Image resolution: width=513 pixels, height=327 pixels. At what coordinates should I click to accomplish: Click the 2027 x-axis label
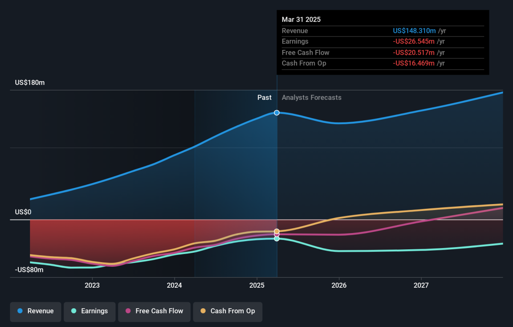[422, 285]
